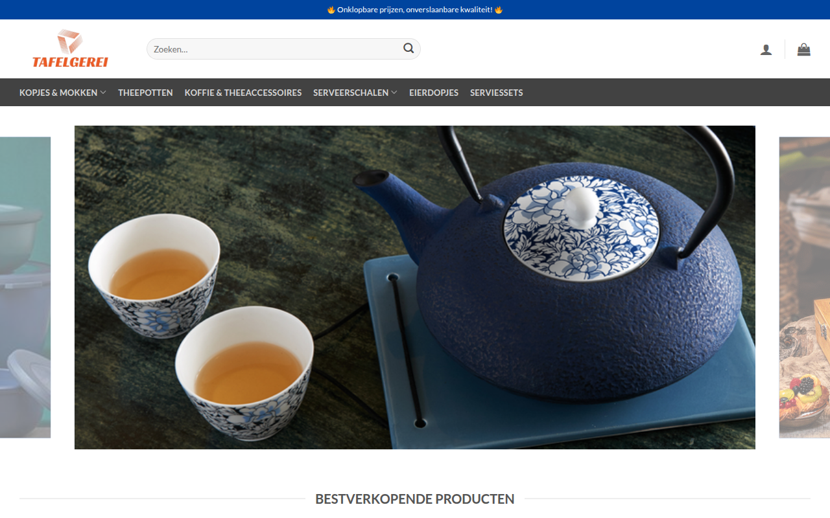Open the account login icon

click(x=766, y=50)
